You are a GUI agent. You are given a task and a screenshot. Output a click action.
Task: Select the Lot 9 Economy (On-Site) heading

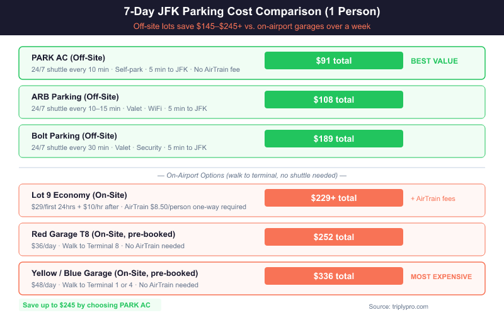pos(79,195)
